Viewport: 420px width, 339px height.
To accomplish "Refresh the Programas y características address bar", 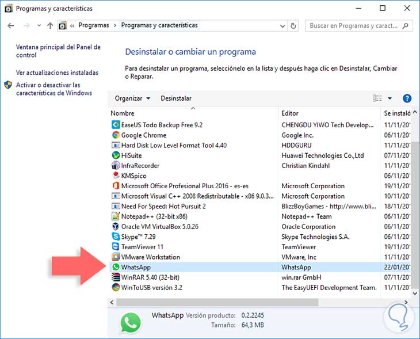I will tap(293, 26).
